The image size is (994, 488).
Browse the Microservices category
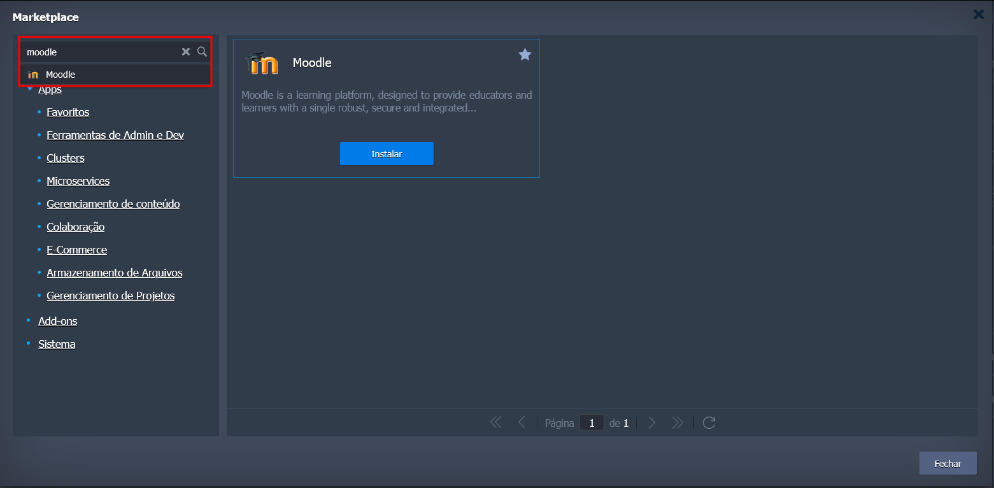tap(78, 181)
